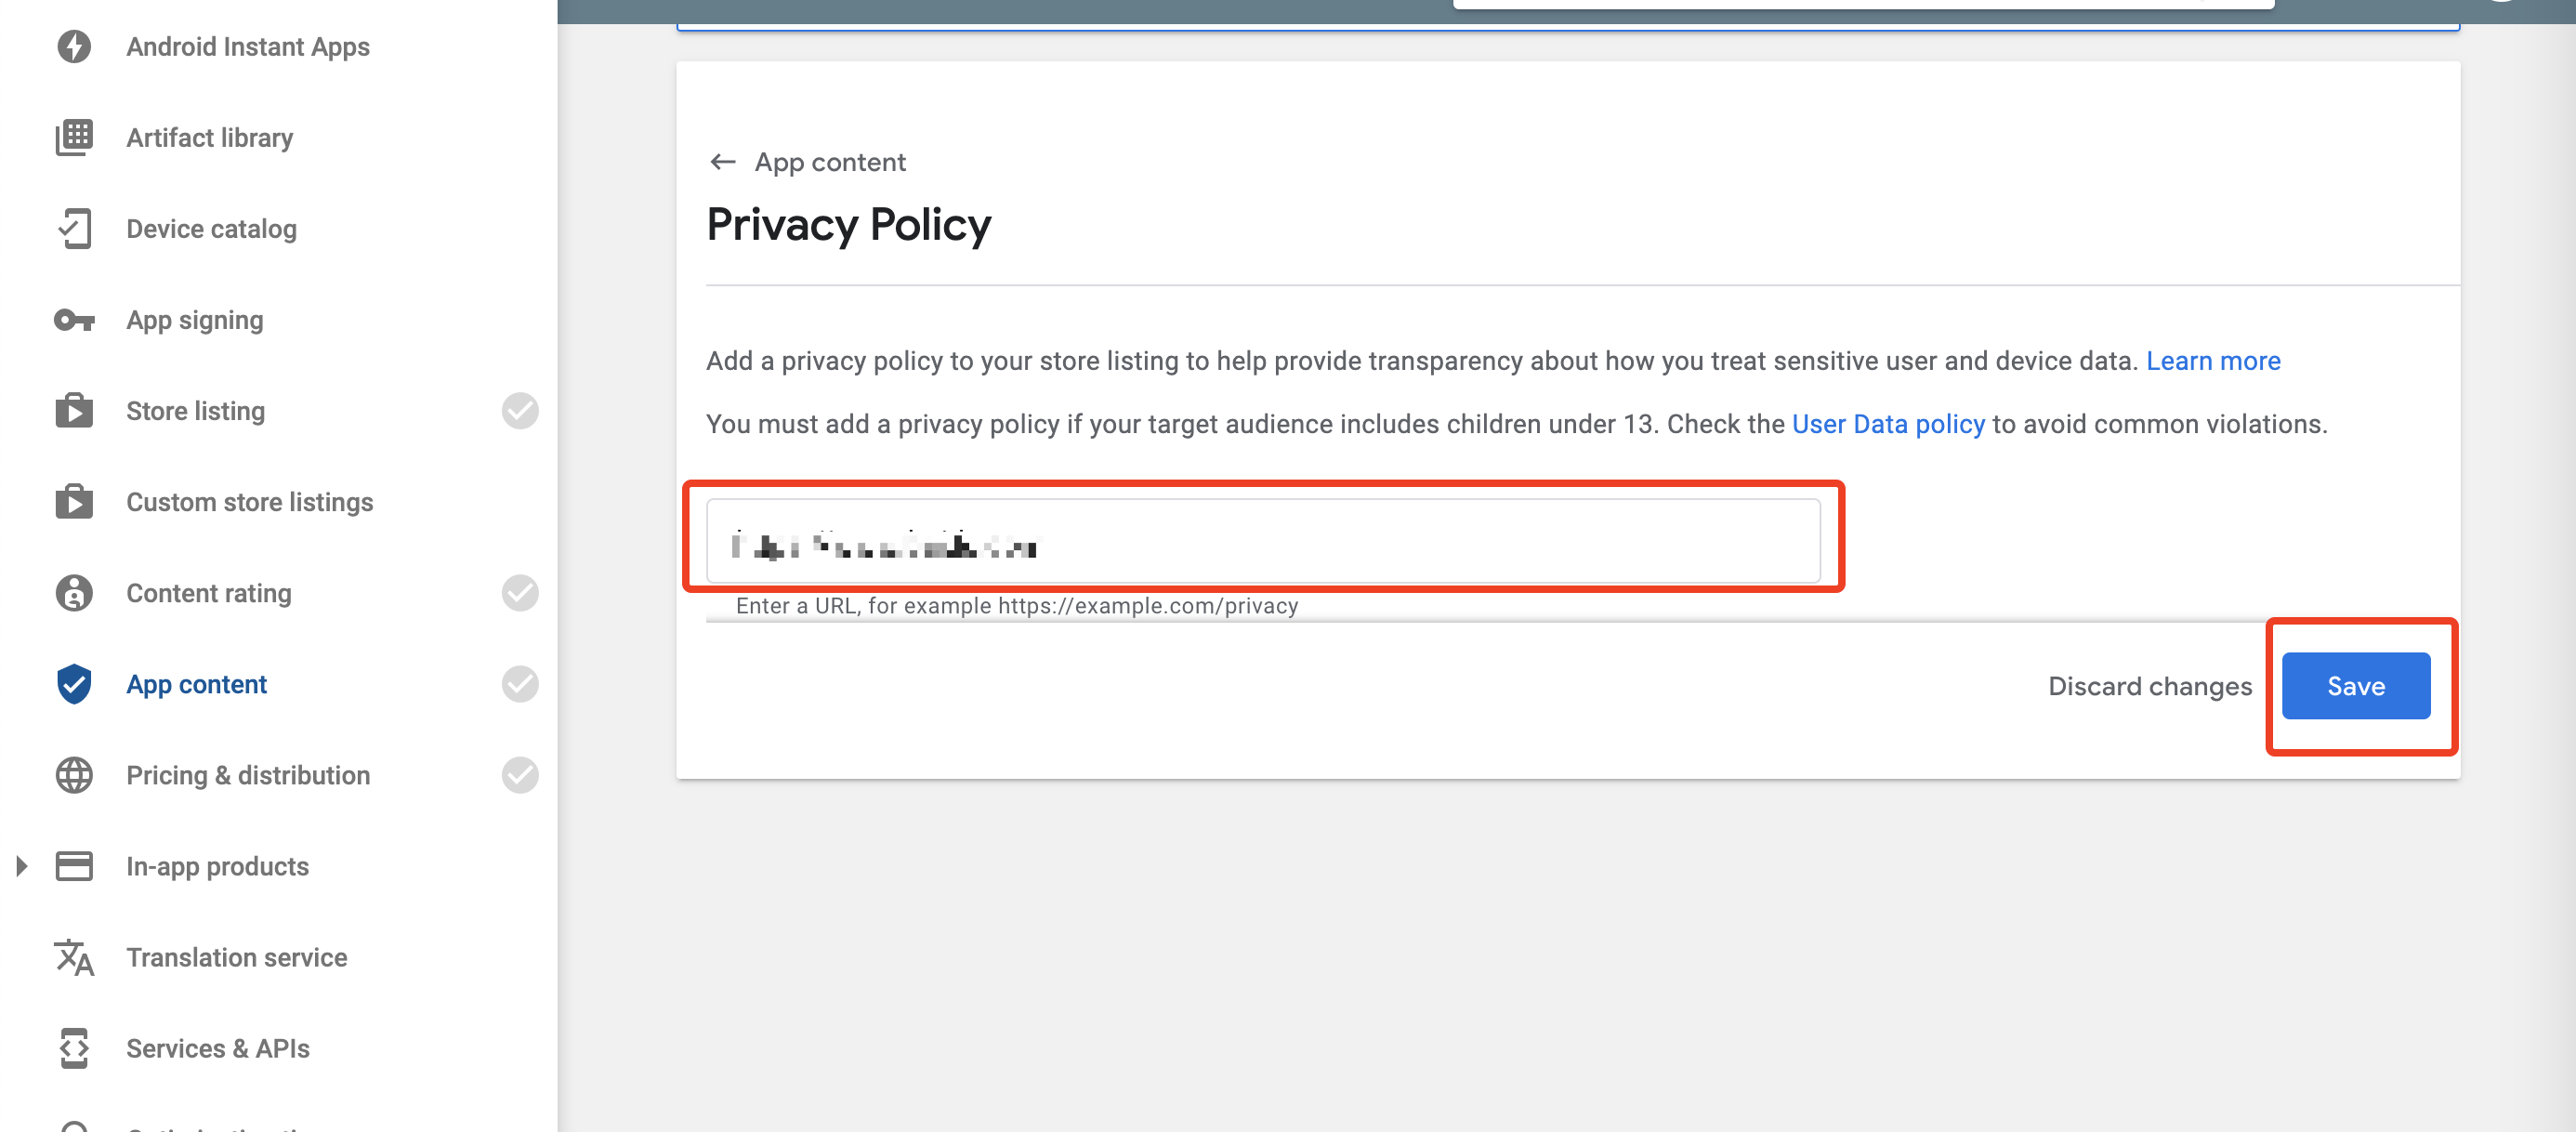This screenshot has width=2576, height=1132.
Task: Switch to Custom store listings
Action: point(249,502)
